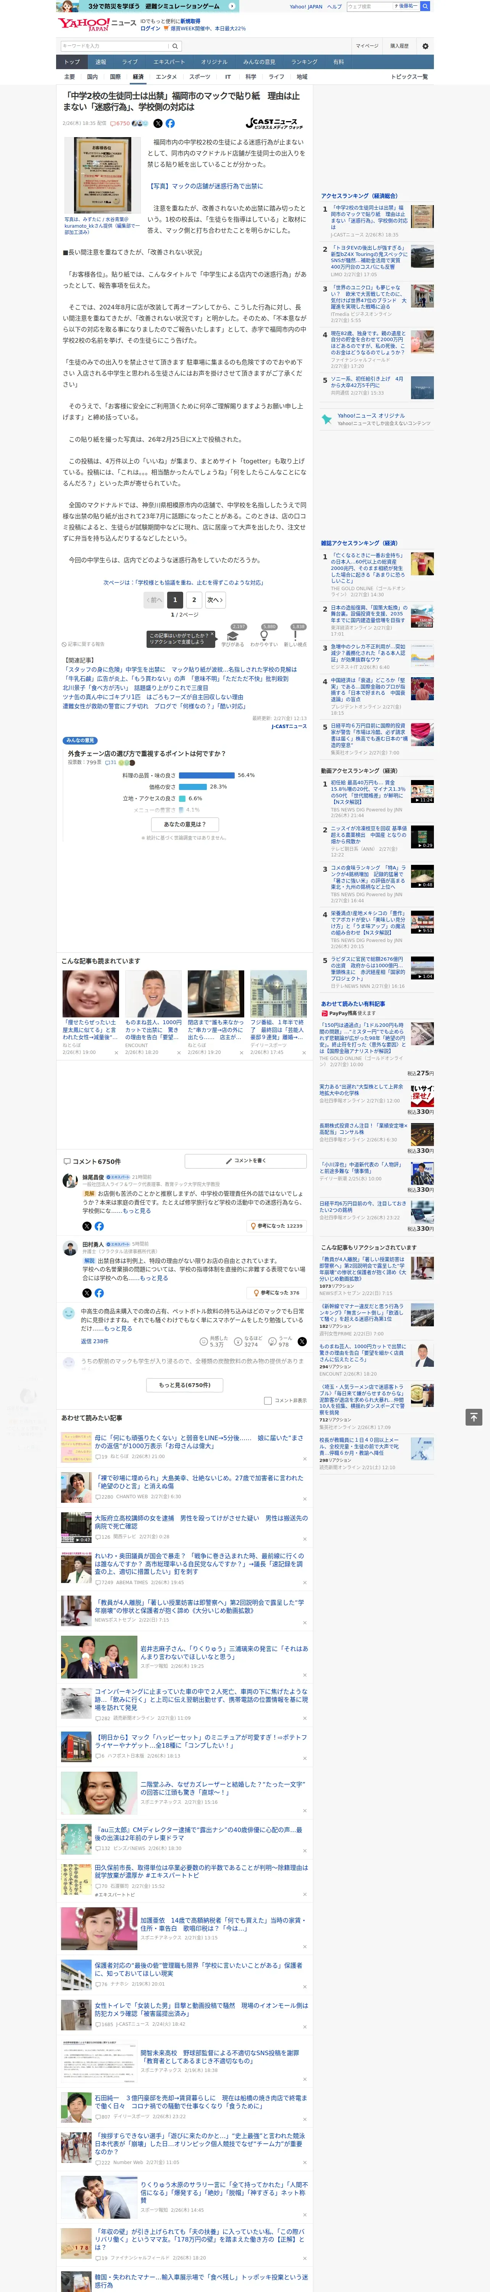
Task: Click the 価格の安さ poll bar
Action: point(193,787)
